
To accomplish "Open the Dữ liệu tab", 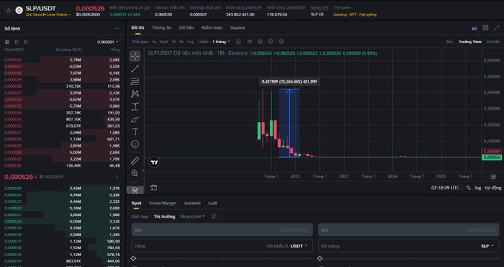I will 187,28.
